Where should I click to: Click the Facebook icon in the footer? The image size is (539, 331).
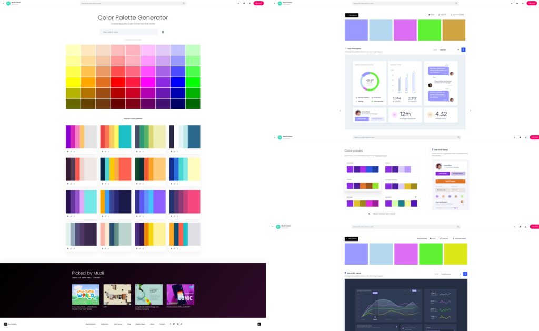tap(170, 324)
